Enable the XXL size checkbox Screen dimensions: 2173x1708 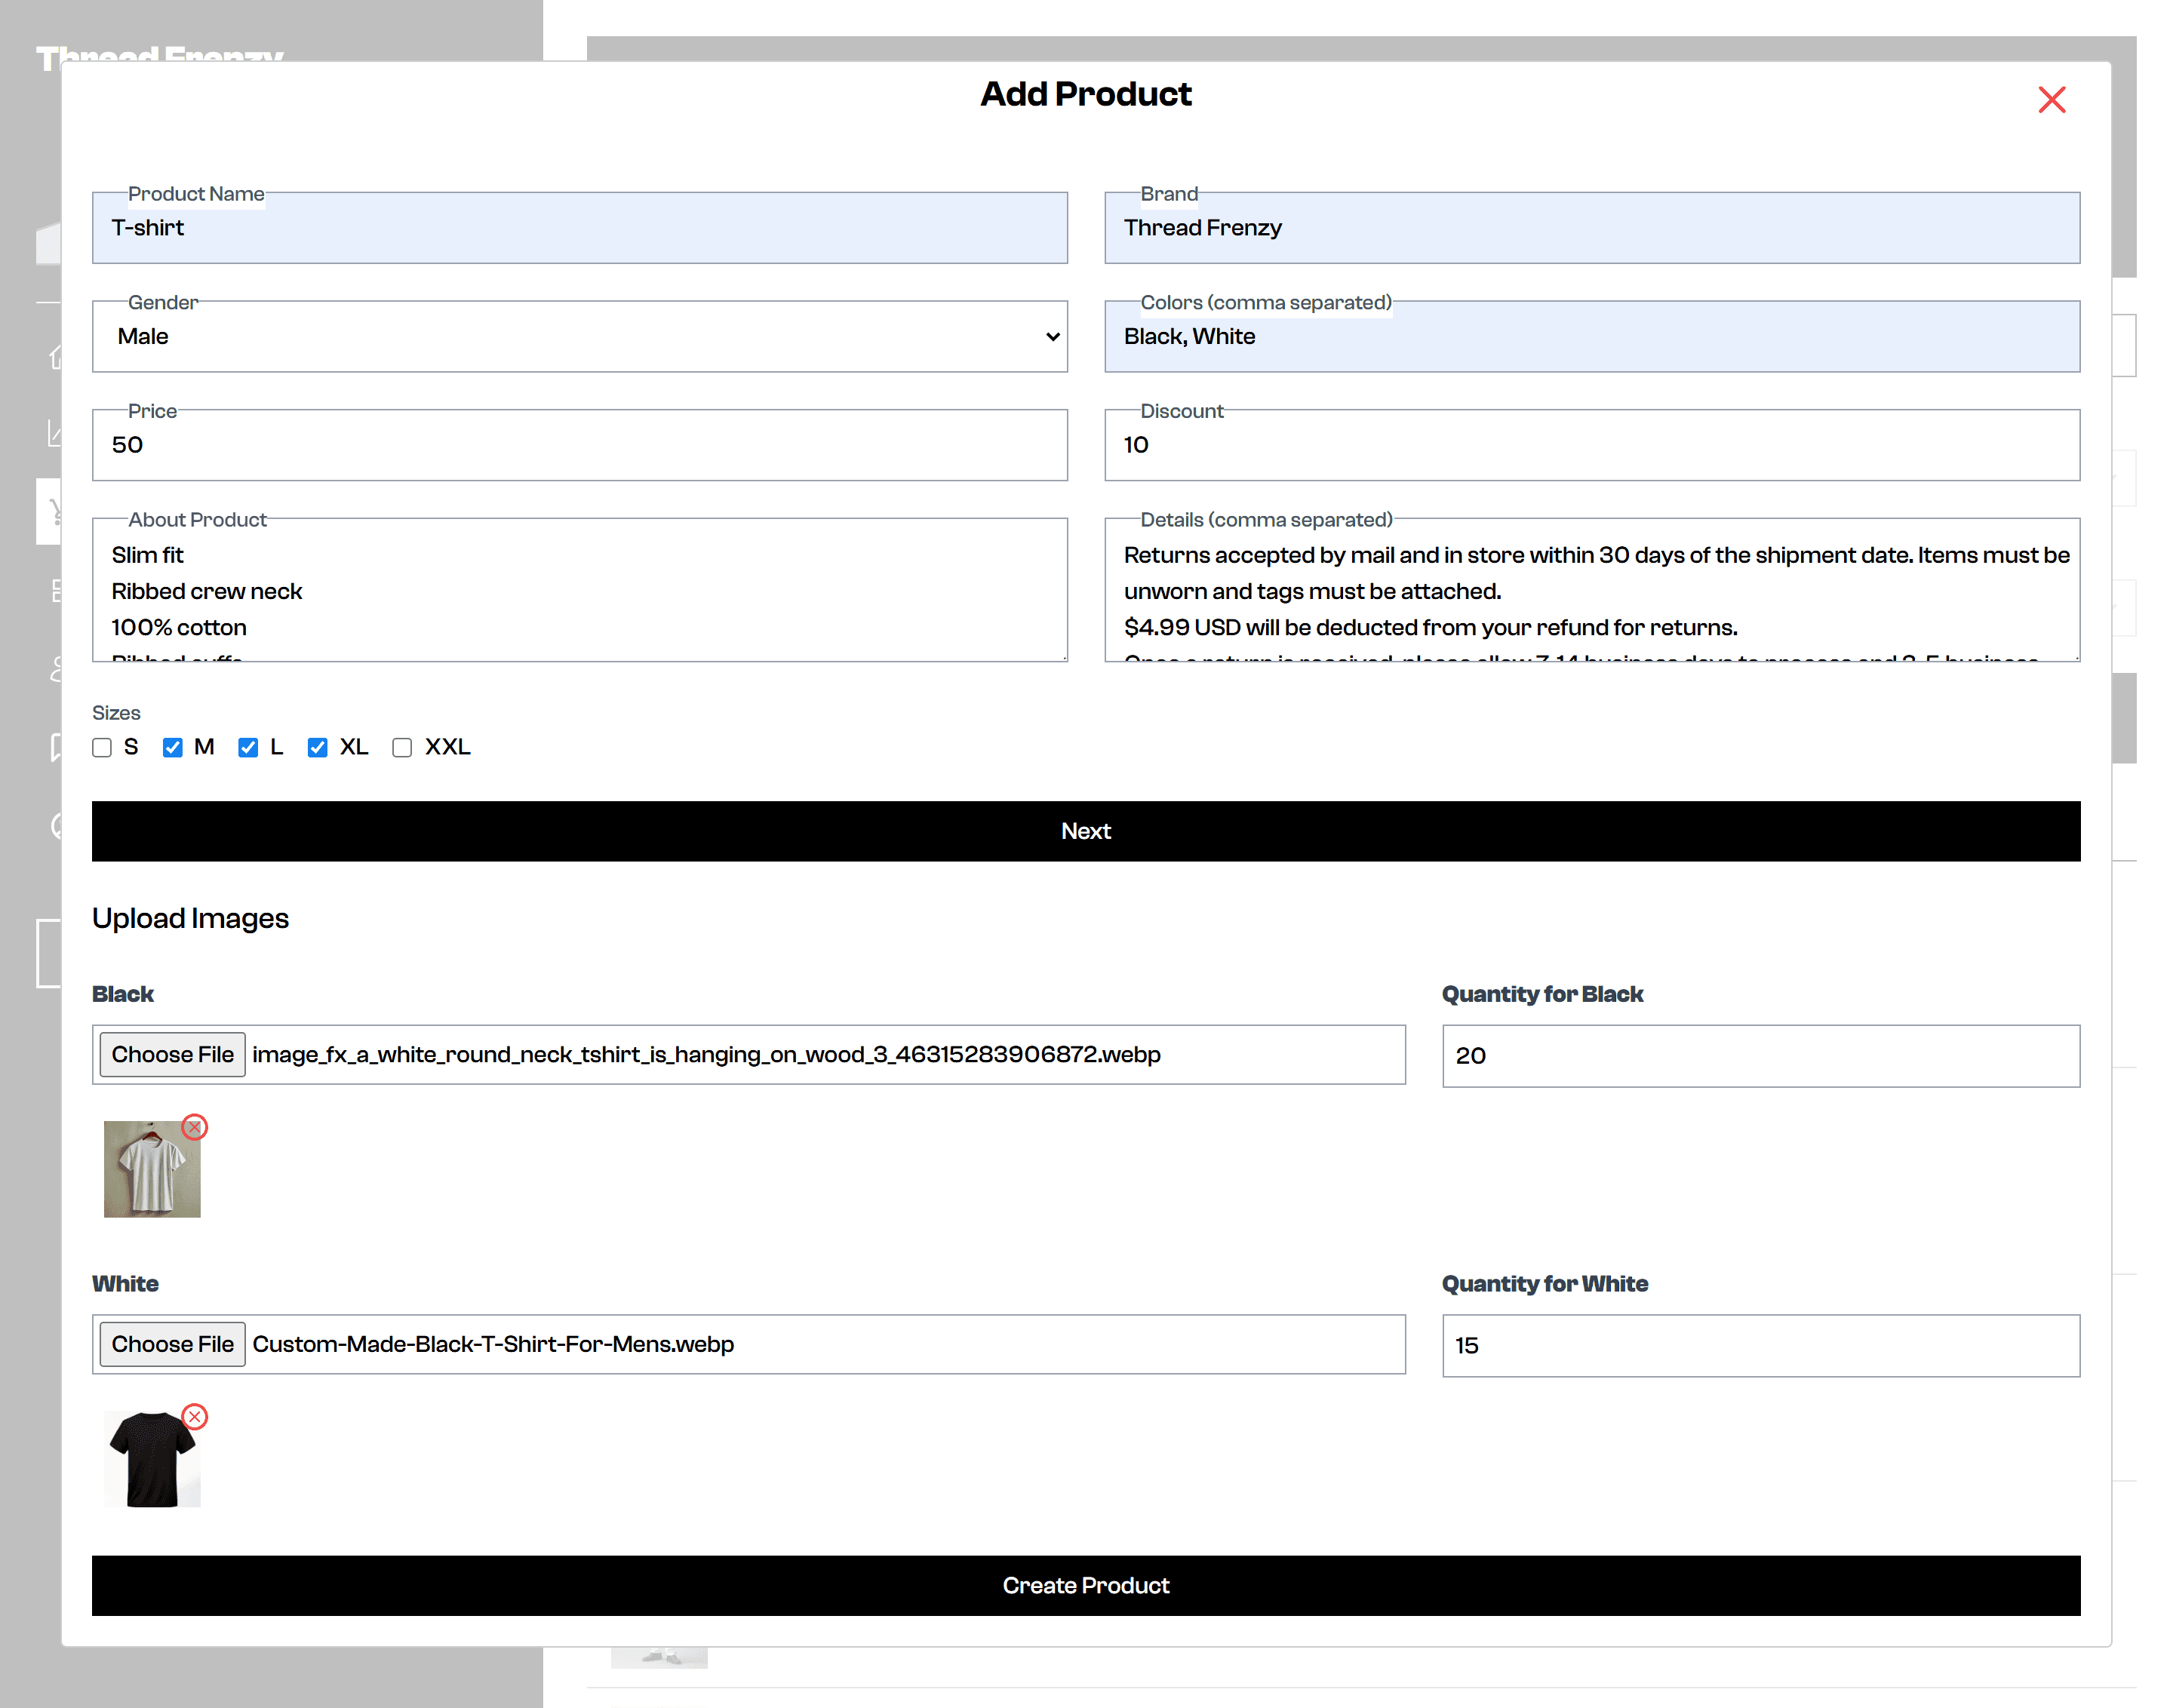click(402, 748)
